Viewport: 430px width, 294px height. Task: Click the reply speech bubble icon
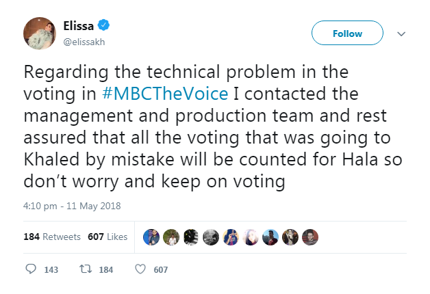tap(30, 269)
